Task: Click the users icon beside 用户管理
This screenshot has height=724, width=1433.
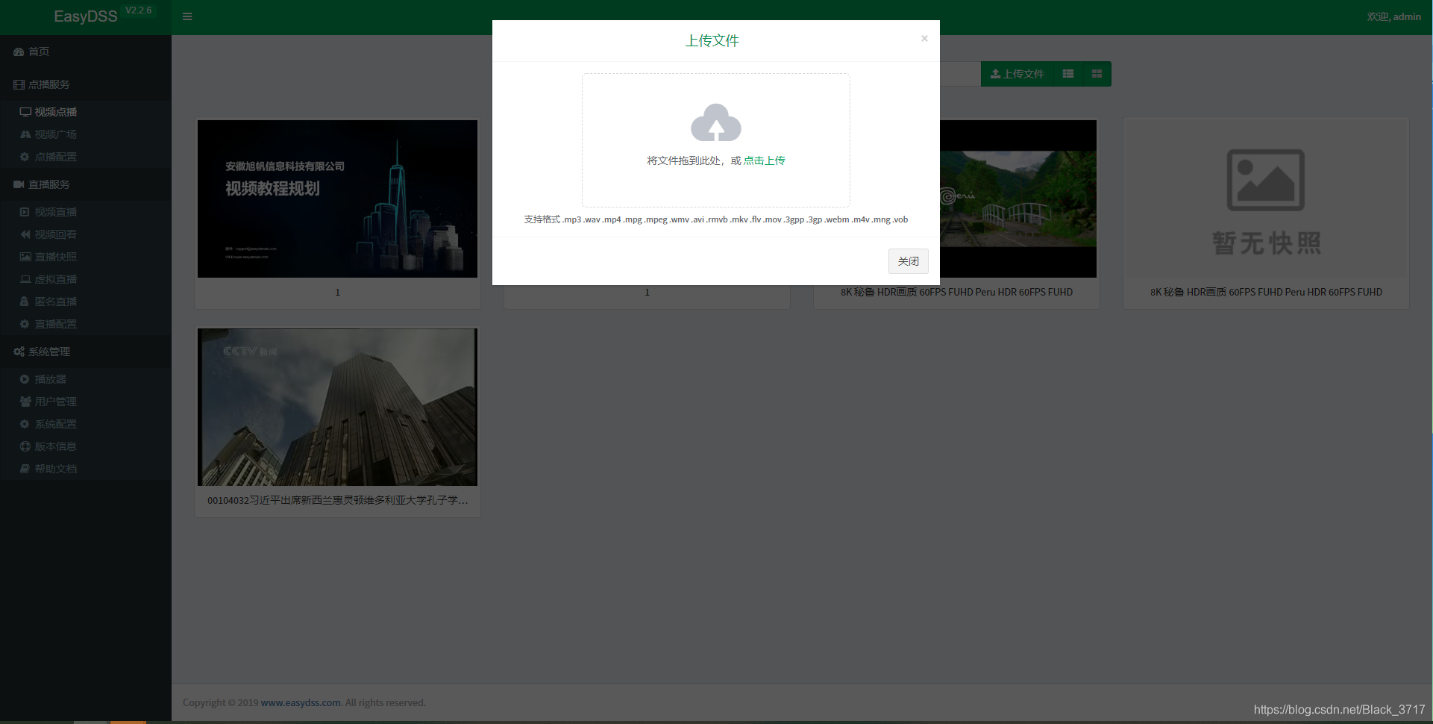Action: [x=25, y=402]
